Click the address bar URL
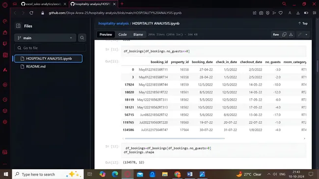319x179 pixels. tap(115, 13)
